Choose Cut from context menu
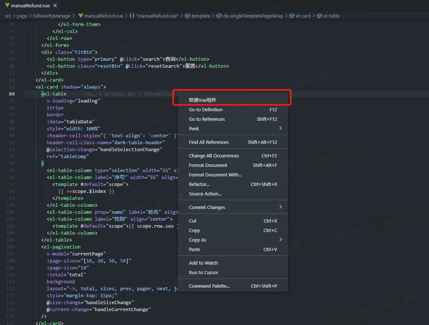The width and height of the screenshot is (429, 325). (233, 221)
